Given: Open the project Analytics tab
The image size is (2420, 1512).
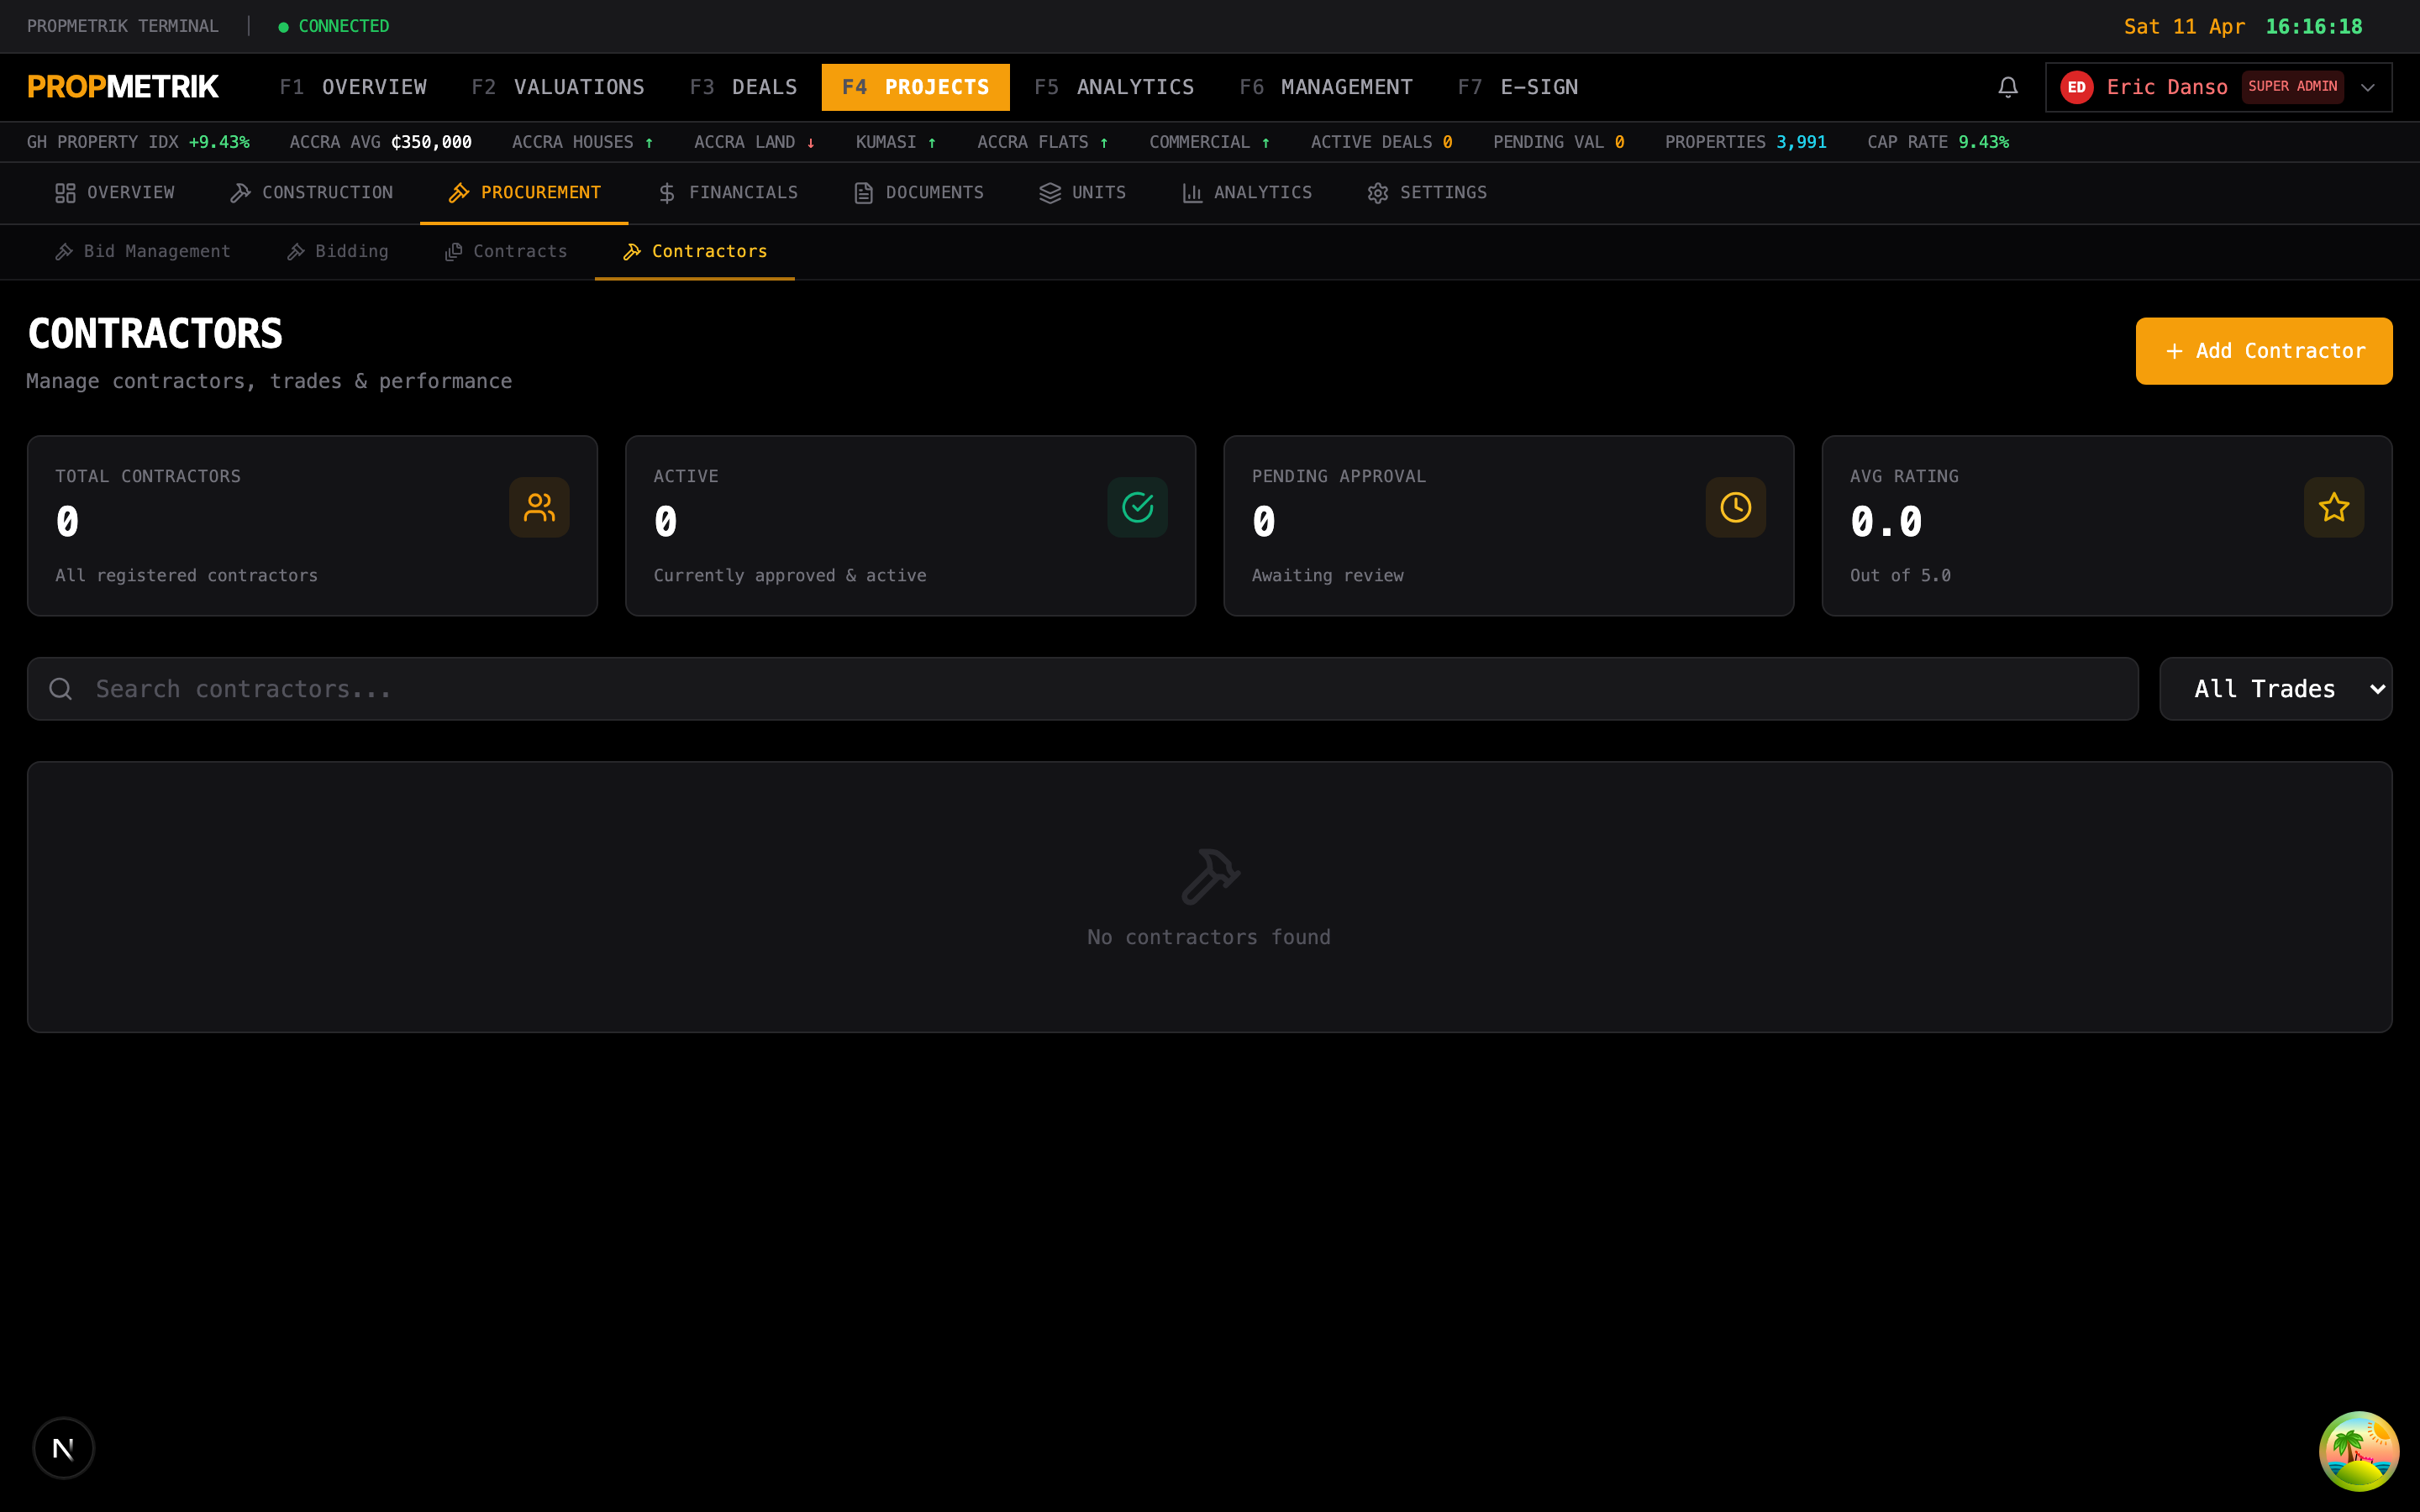Looking at the screenshot, I should (x=1246, y=193).
